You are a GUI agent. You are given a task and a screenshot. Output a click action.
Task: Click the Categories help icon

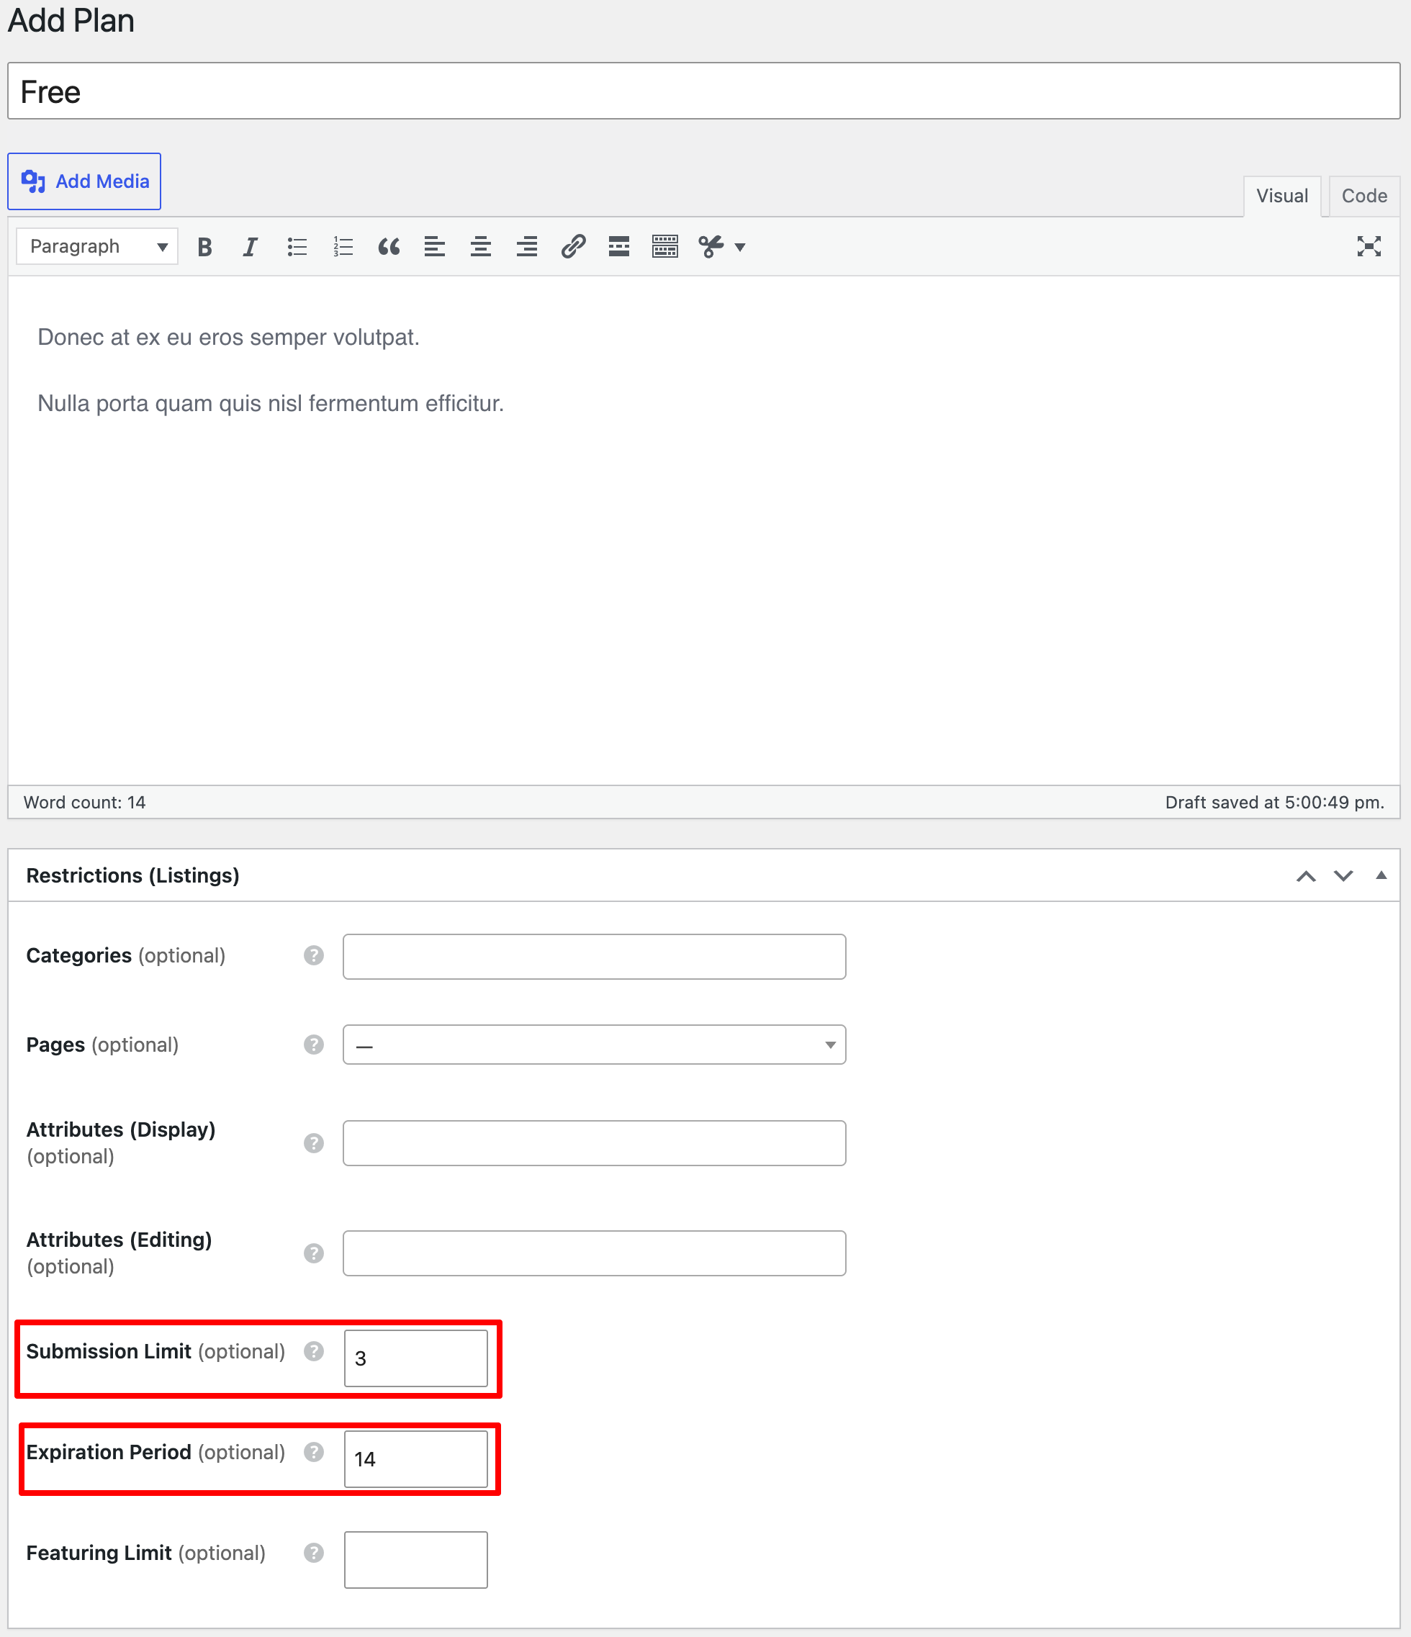pyautogui.click(x=314, y=955)
